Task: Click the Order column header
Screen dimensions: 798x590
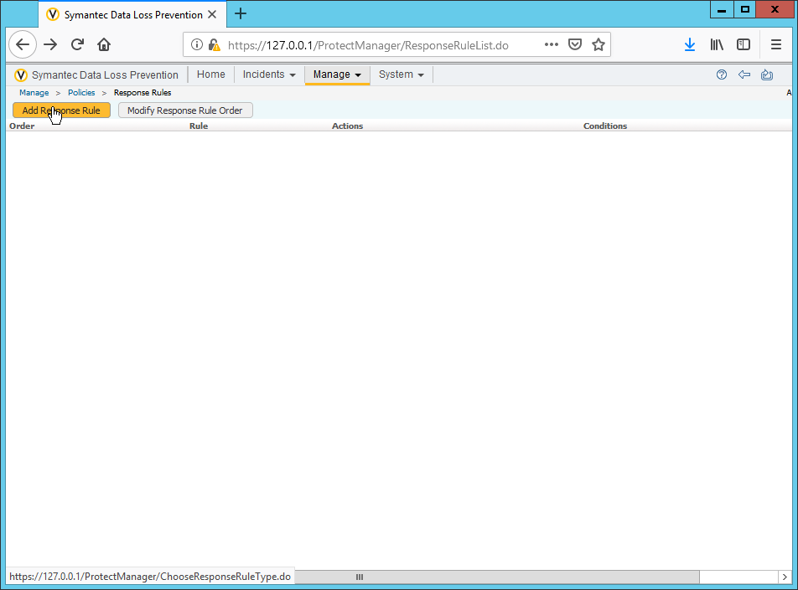Action: click(22, 126)
